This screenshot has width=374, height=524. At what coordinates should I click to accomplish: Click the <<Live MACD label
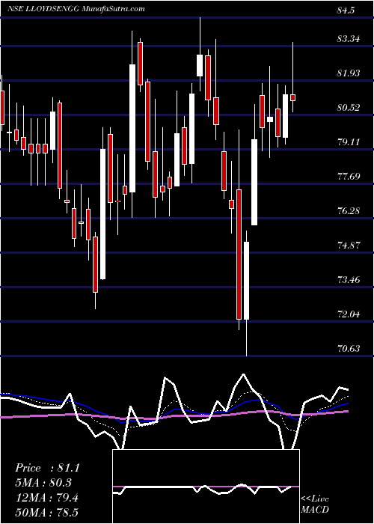point(315,504)
